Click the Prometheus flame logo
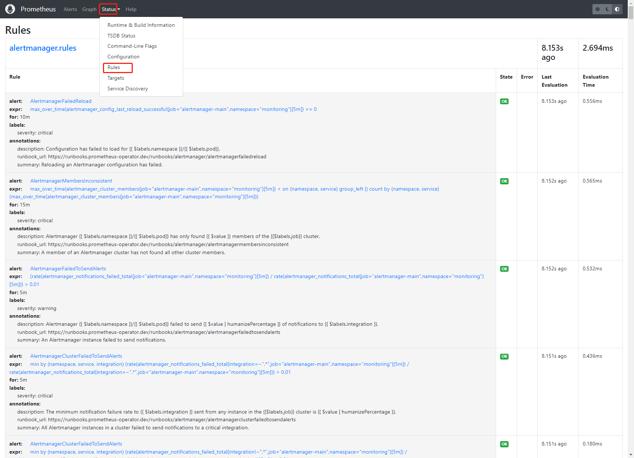The height and width of the screenshot is (458, 634). [10, 9]
